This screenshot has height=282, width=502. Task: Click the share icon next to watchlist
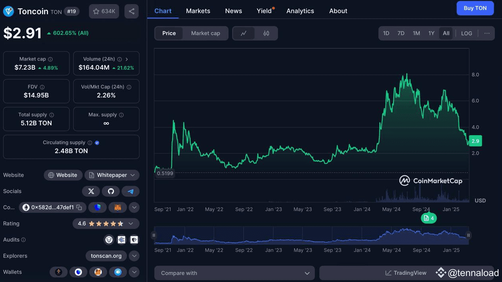(131, 11)
